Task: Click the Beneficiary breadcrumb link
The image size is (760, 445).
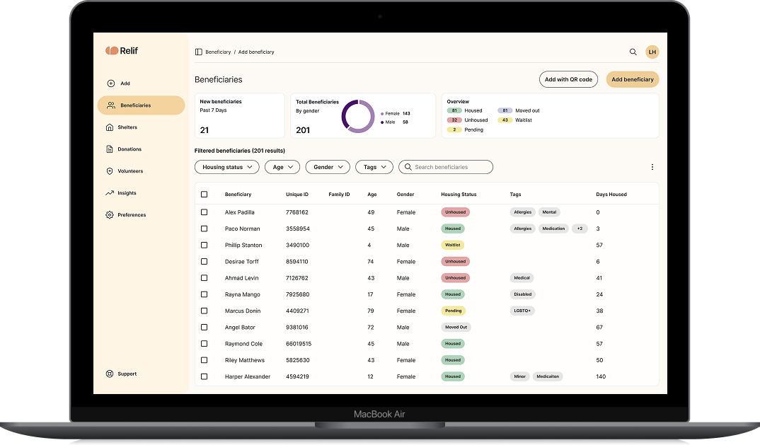Action: (218, 52)
